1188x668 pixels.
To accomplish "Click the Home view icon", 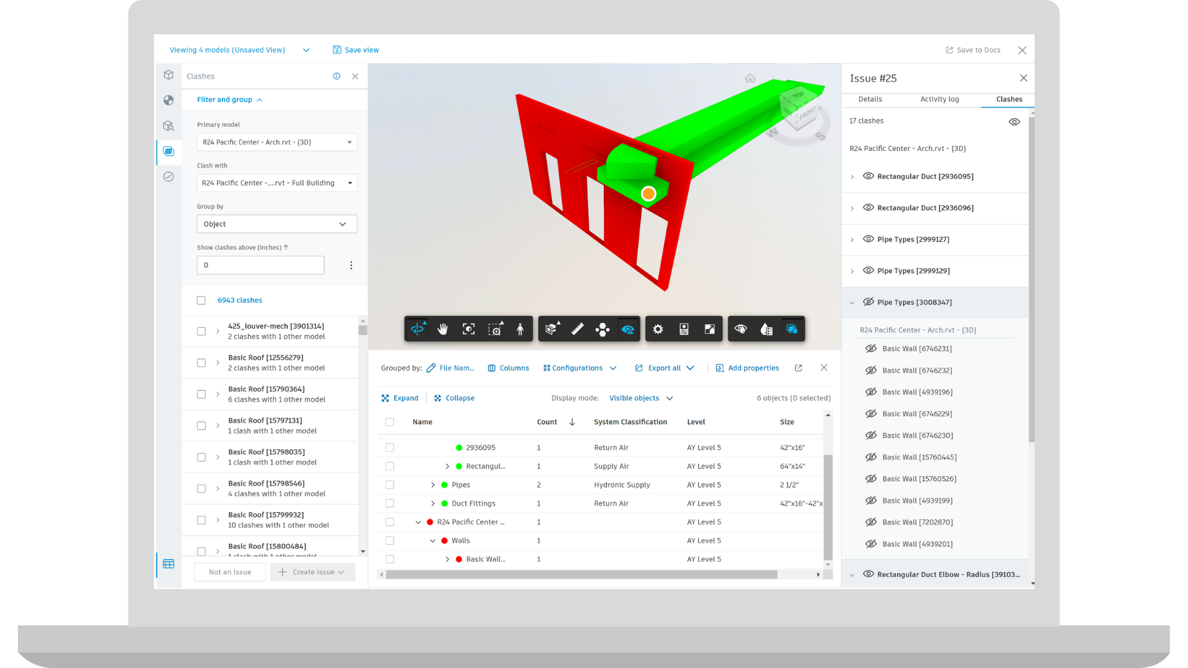I will (750, 79).
